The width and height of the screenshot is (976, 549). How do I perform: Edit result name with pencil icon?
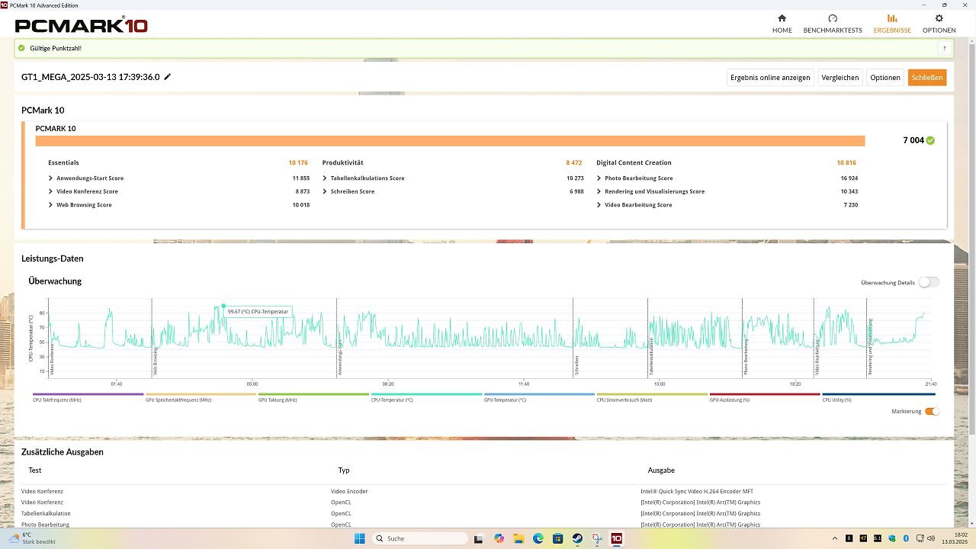pos(167,77)
